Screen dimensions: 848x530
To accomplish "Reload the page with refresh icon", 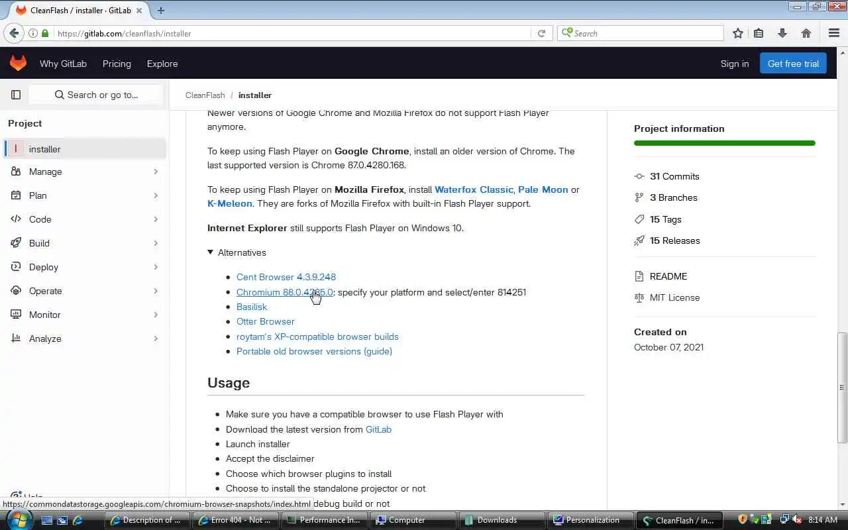I will tap(541, 33).
